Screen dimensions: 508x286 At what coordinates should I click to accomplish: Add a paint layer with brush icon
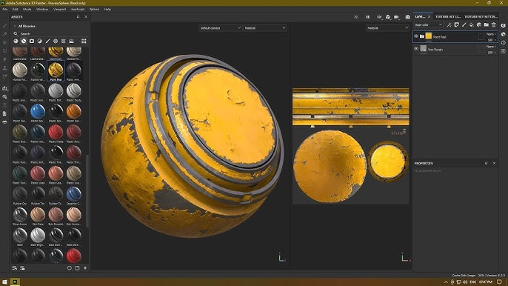[464, 24]
